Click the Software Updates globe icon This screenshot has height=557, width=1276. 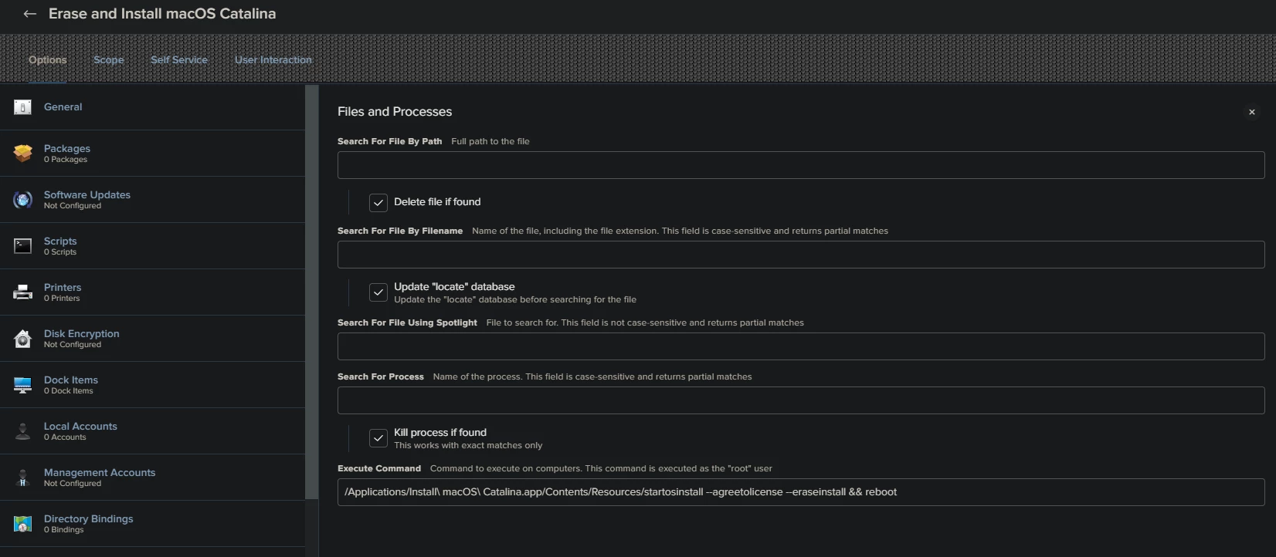click(x=23, y=200)
